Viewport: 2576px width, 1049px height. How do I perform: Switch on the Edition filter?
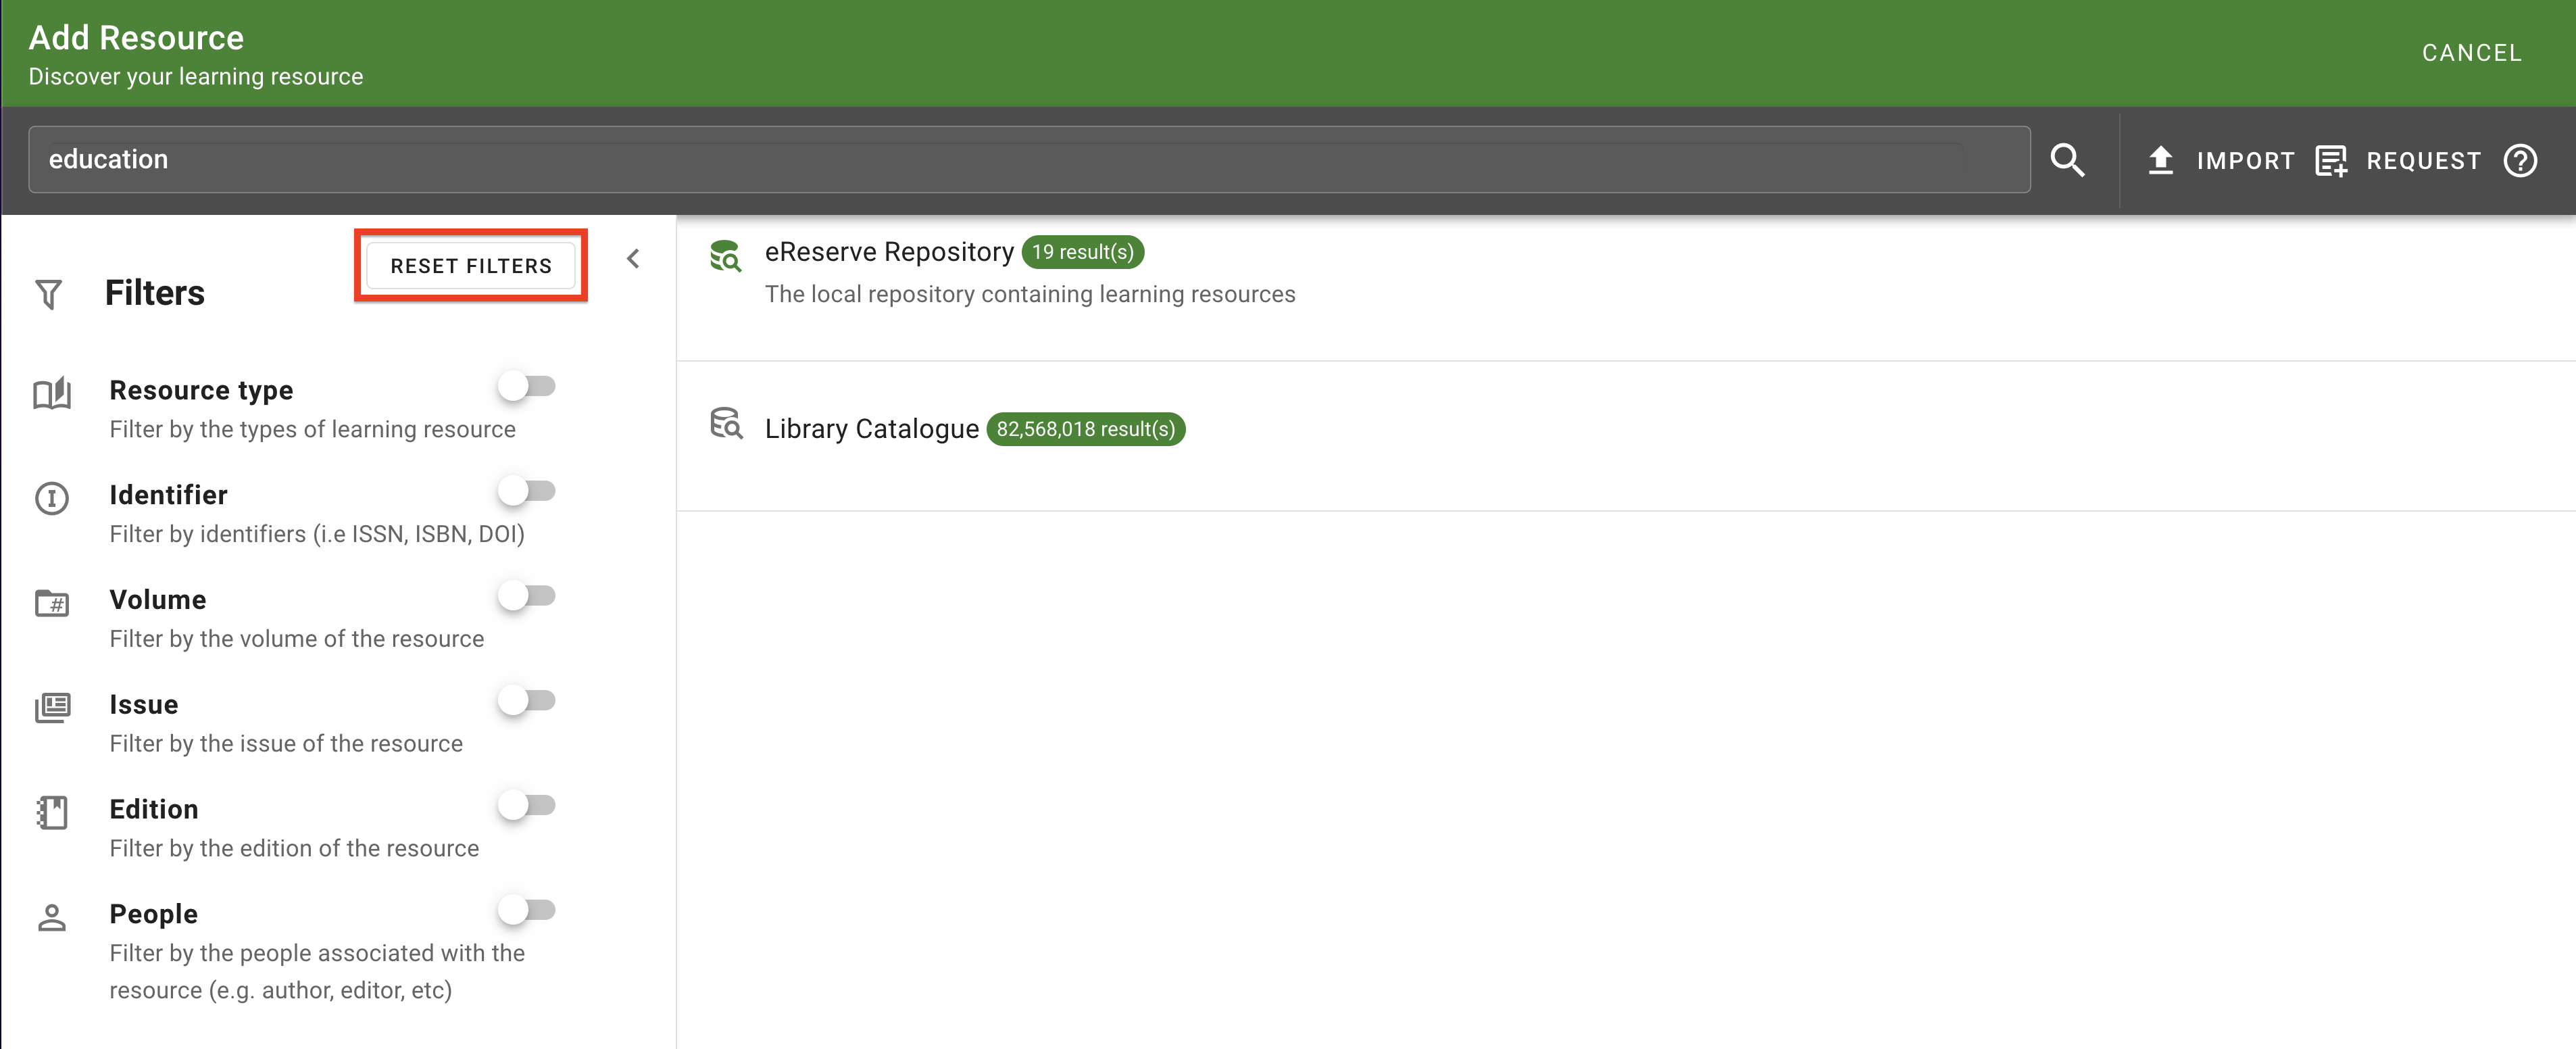(x=526, y=805)
